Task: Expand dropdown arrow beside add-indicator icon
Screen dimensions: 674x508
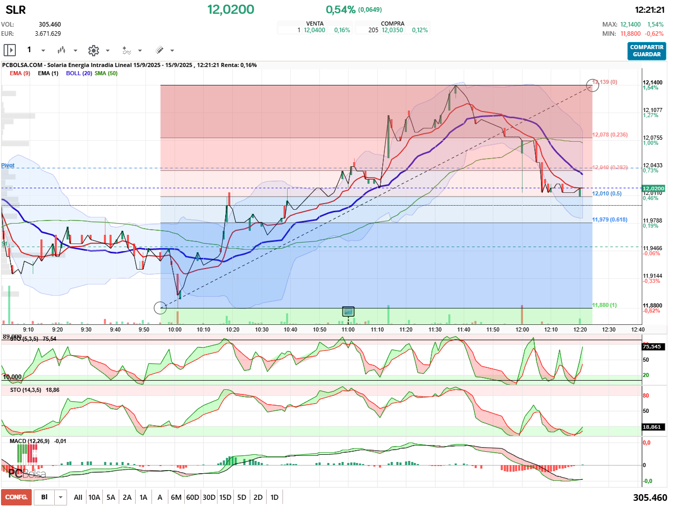Action: [140, 51]
